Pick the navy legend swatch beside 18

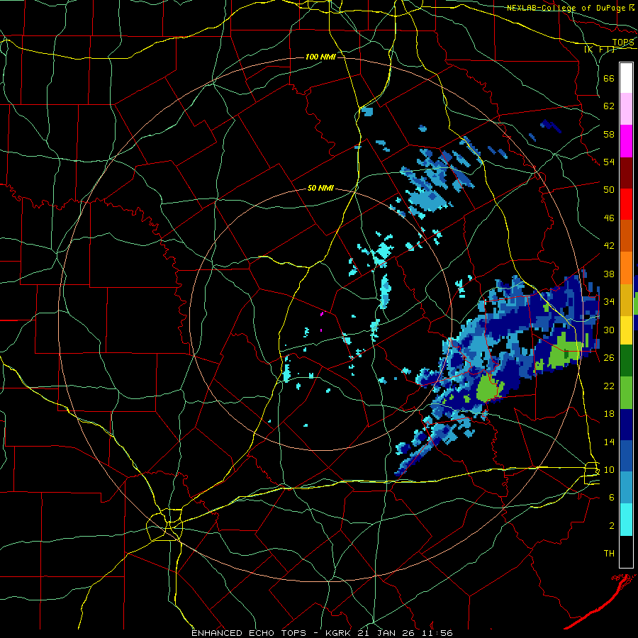(x=626, y=425)
